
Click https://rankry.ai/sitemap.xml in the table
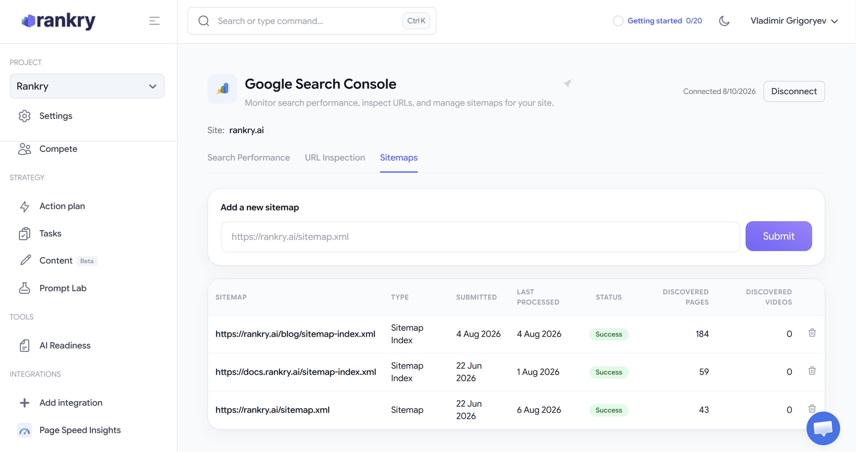click(272, 410)
